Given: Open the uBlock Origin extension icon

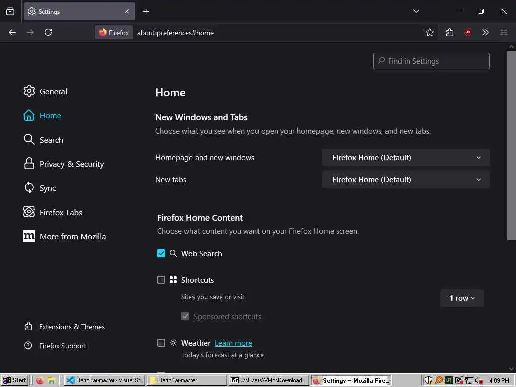Looking at the screenshot, I should click(468, 32).
